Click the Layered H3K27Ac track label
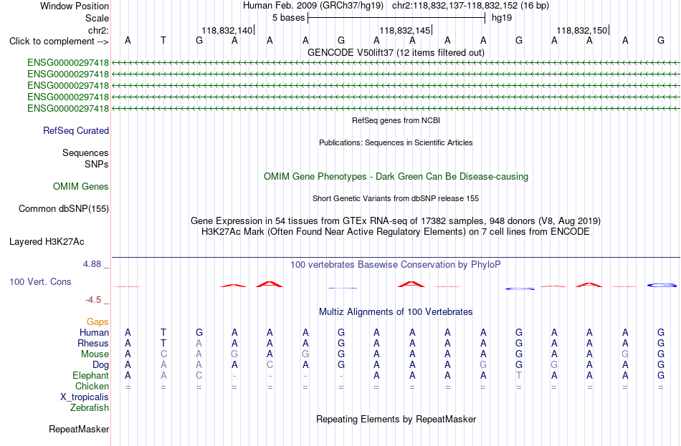681x446 pixels. (x=47, y=242)
